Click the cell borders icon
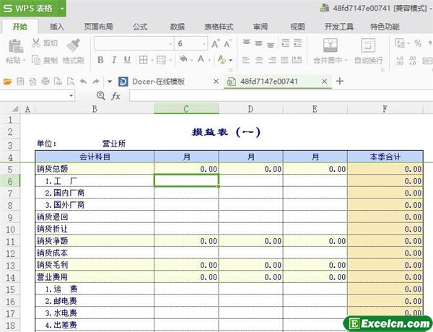Image resolution: width=433 pixels, height=332 pixels. click(x=144, y=60)
